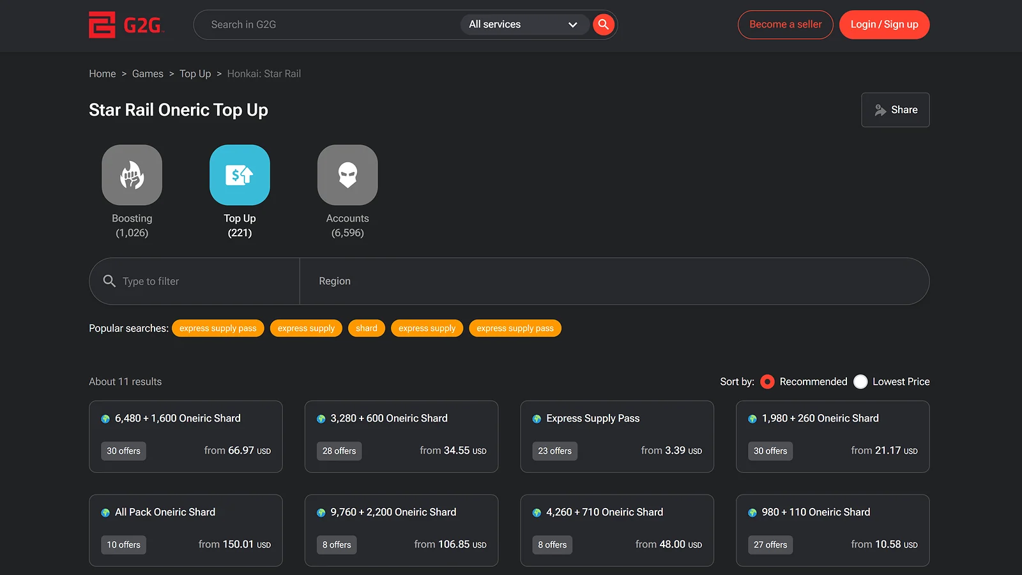
Task: Click the from 3.39 USD price
Action: coord(671,450)
